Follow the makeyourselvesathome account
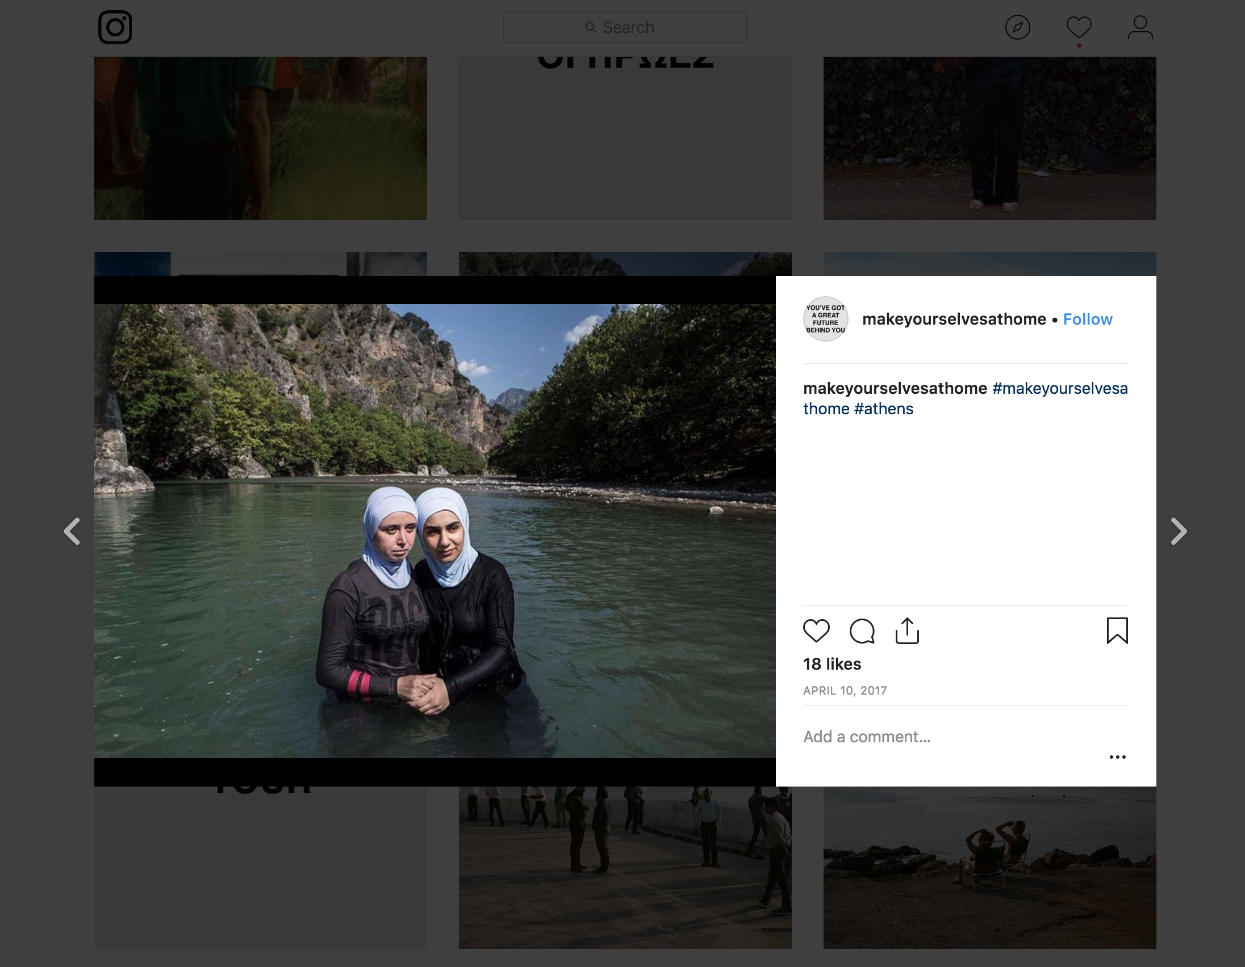 (x=1088, y=319)
